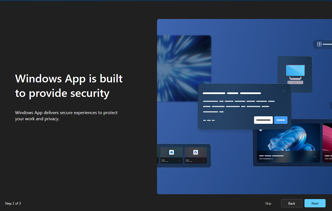332x211 pixels.
Task: Click the widgets grid icon at top right
Action: (319, 44)
